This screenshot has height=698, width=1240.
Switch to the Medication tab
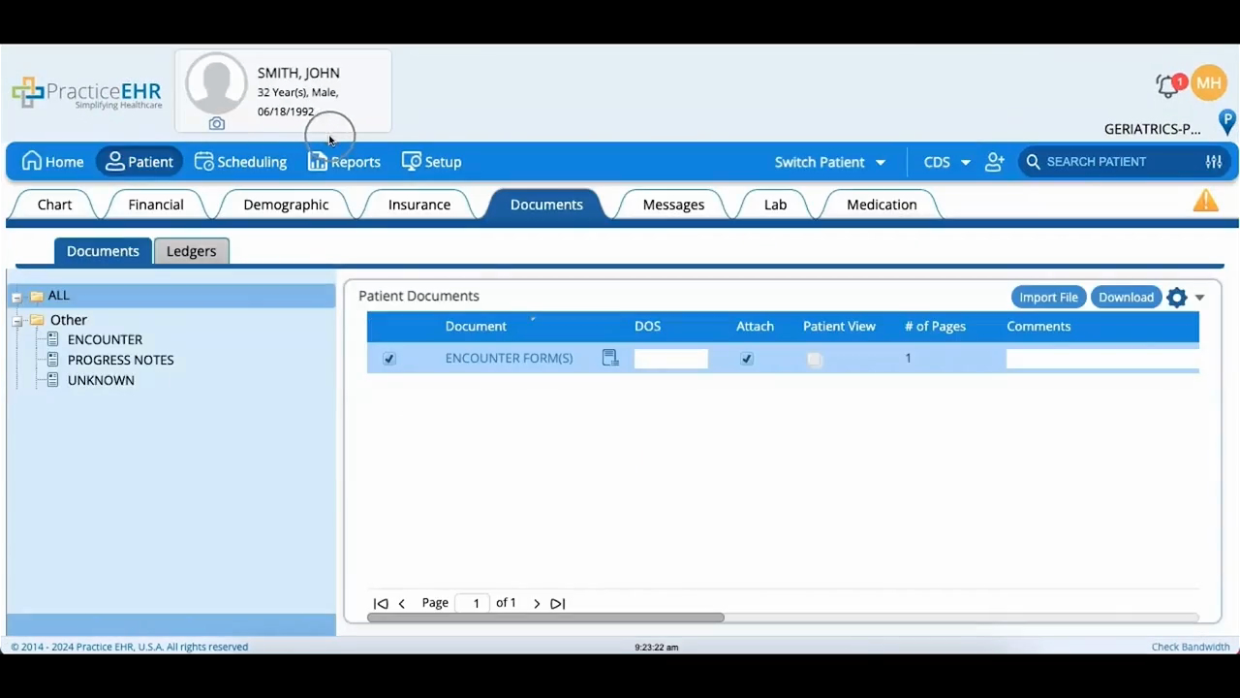(x=882, y=205)
